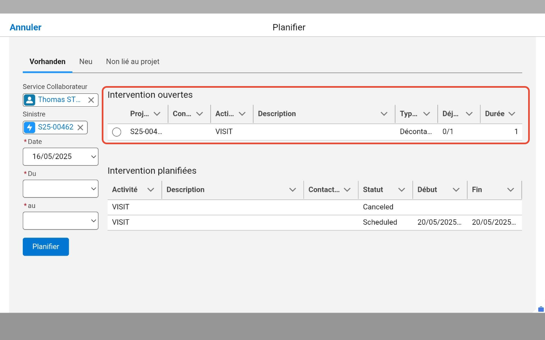Switch to the Neu tab
This screenshot has height=340, width=545.
click(x=86, y=62)
